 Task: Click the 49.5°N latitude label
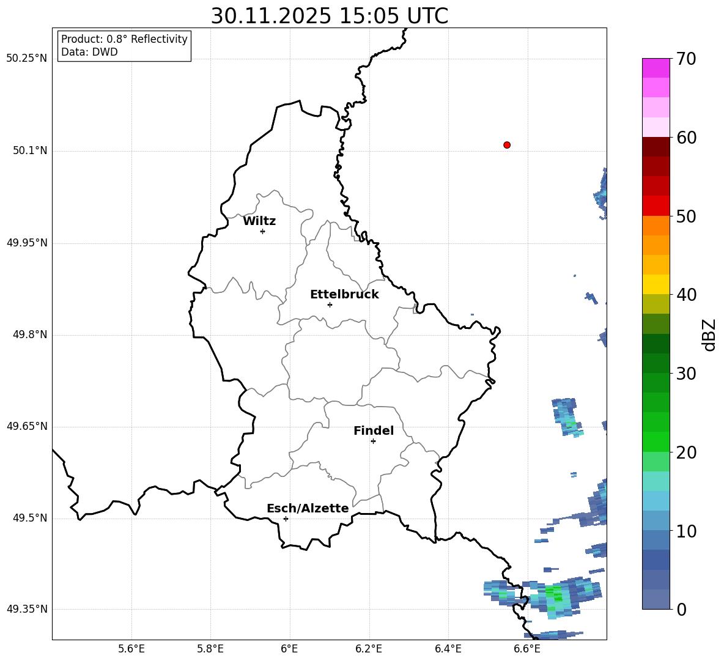30,518
